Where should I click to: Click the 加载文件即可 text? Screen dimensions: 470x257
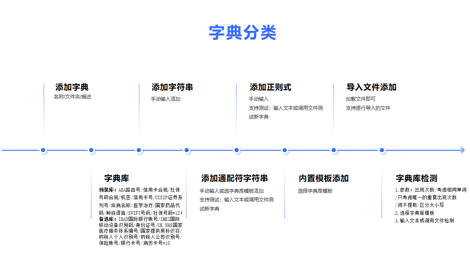click(361, 99)
